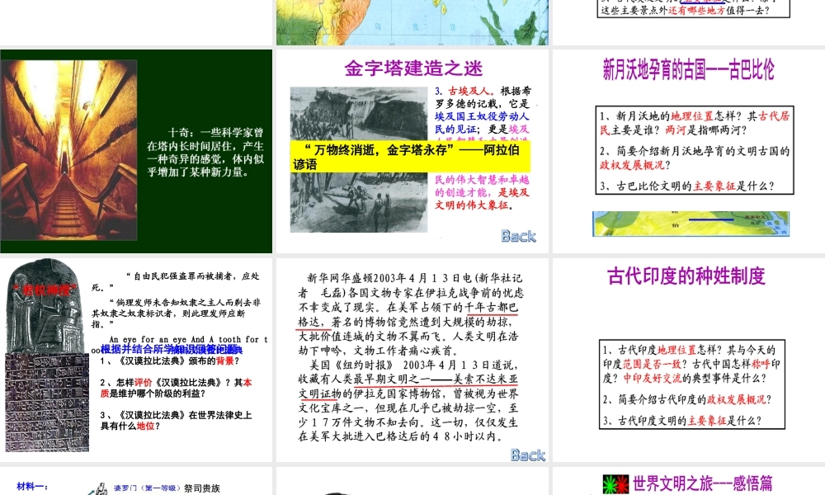This screenshot has height=495, width=825.
Task: Click the 美索不达米亚文明证物 underlined text
Action: click(x=408, y=386)
